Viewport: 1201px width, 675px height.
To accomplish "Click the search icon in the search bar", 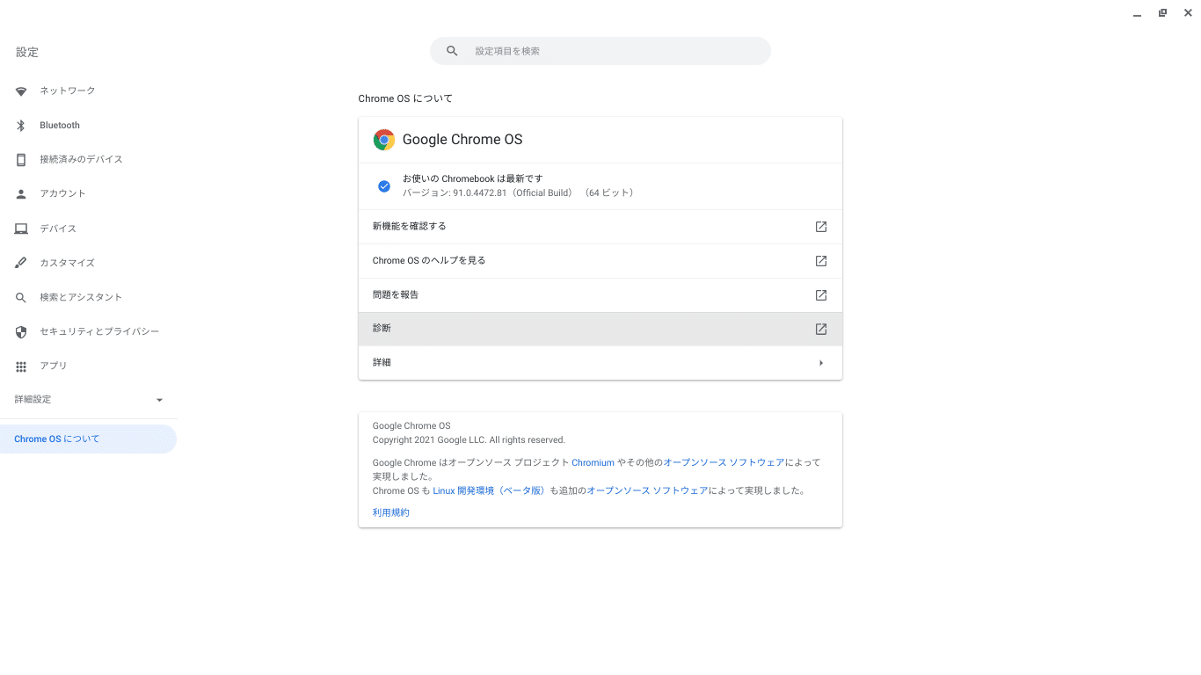I will tap(452, 51).
